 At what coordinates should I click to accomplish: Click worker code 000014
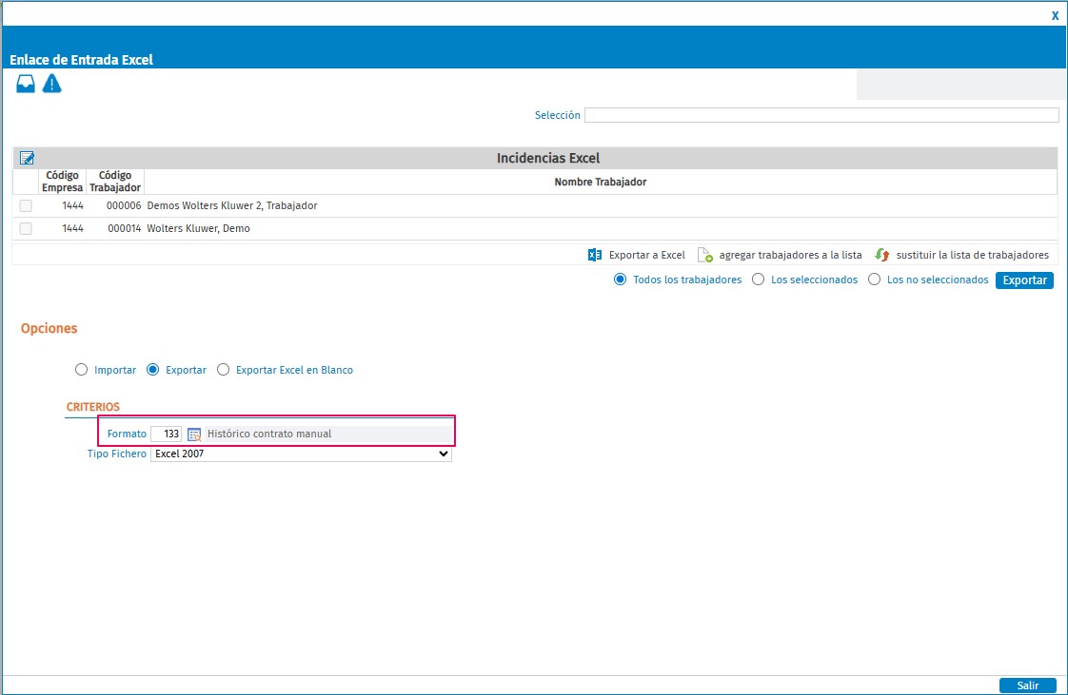[x=125, y=228]
